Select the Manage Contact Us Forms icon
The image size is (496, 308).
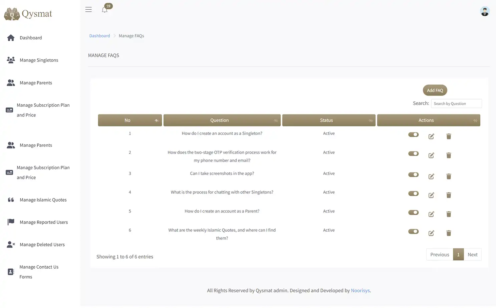[10, 271]
